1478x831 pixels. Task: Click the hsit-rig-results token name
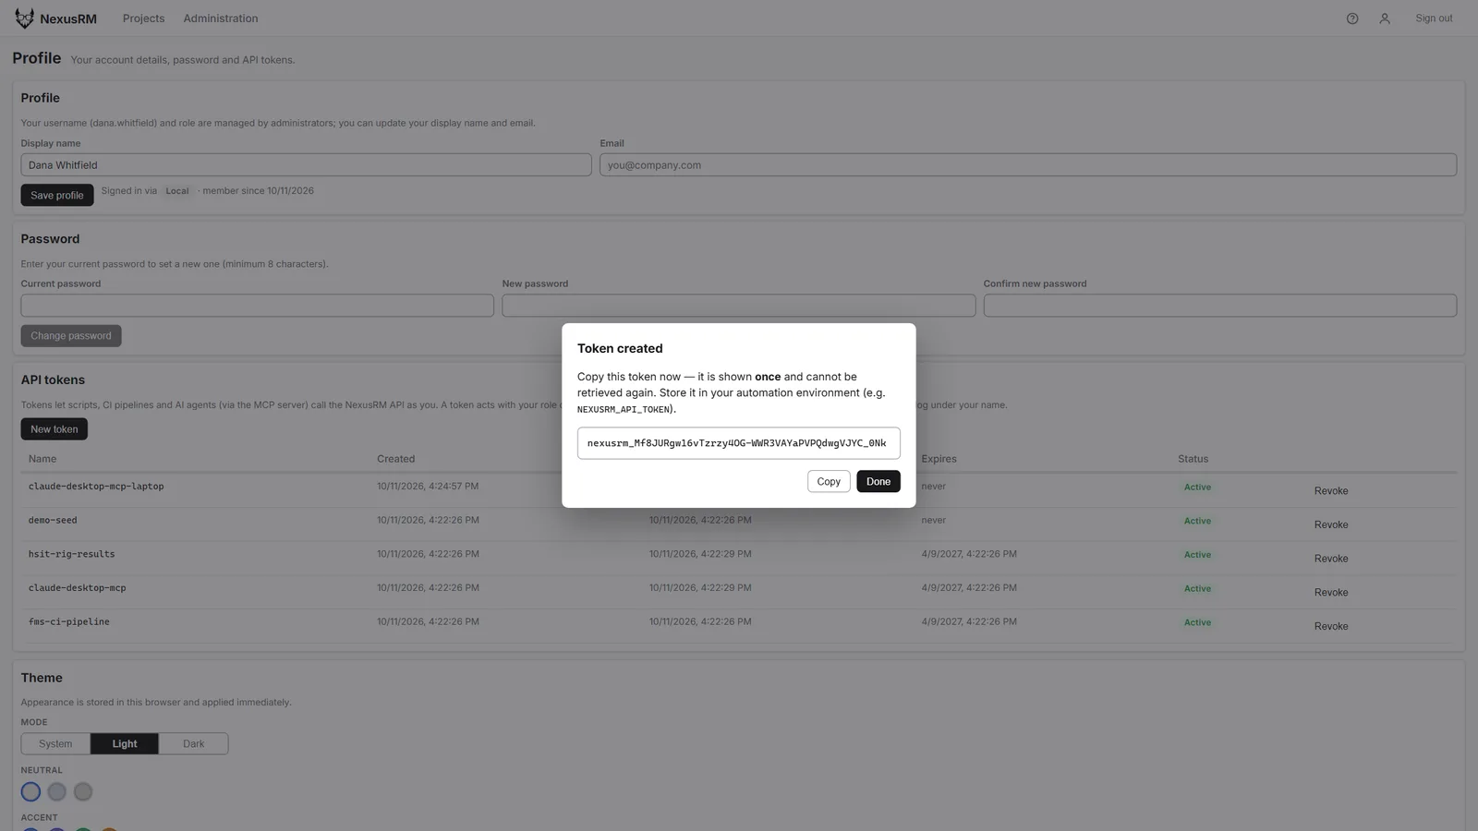[x=72, y=554]
